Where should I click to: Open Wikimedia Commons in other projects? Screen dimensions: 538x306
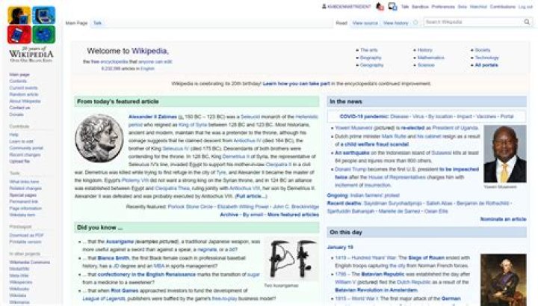pyautogui.click(x=29, y=262)
